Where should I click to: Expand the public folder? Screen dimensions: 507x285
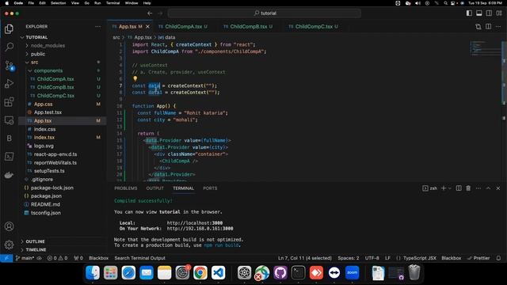click(27, 54)
